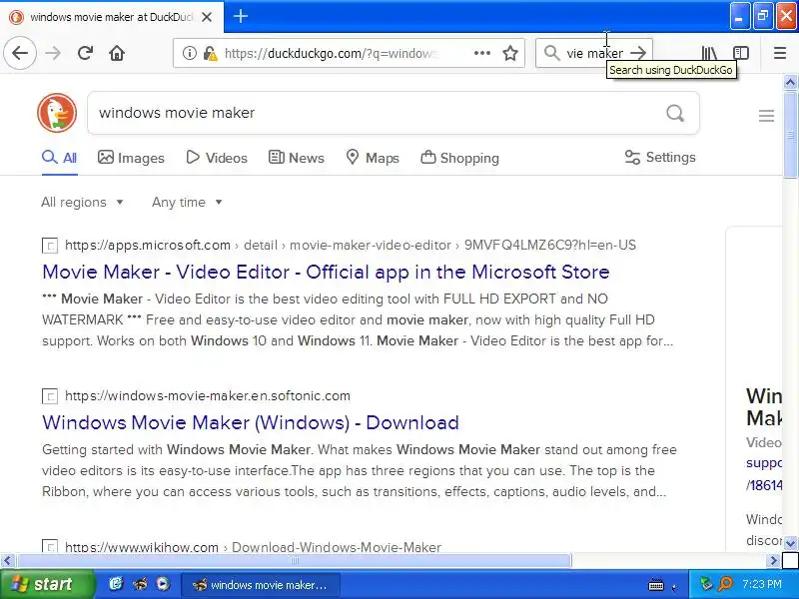Click the DuckDuckGo logo
The width and height of the screenshot is (799, 599).
57,113
